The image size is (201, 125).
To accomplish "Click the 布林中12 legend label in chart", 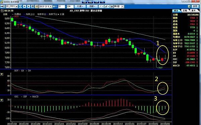I will (42, 14).
